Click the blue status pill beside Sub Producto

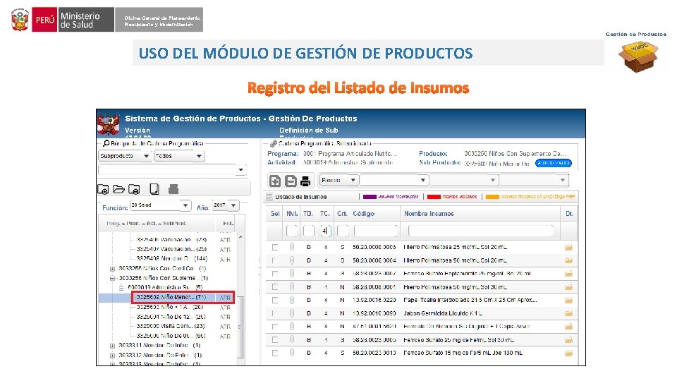[554, 163]
